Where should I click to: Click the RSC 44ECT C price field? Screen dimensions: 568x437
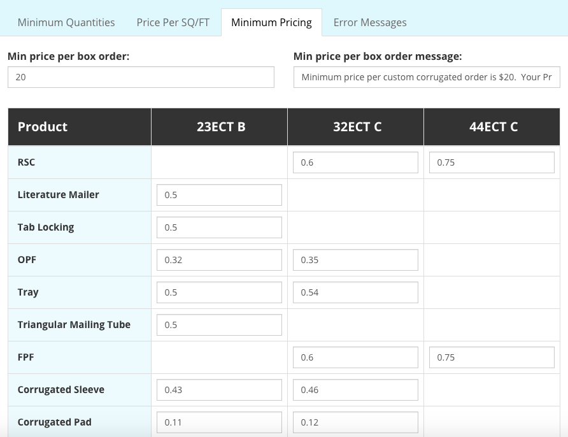point(492,162)
